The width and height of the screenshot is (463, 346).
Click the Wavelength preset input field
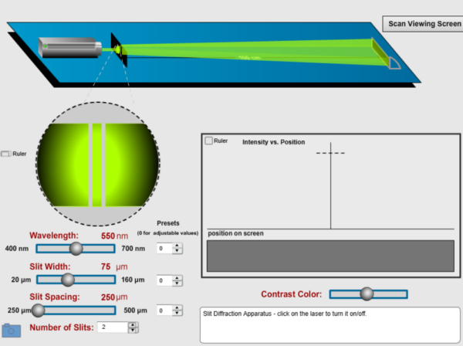tap(164, 249)
